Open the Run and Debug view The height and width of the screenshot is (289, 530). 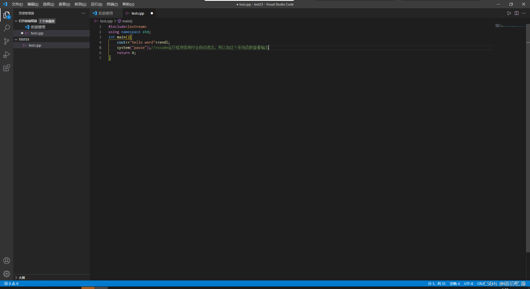click(7, 55)
